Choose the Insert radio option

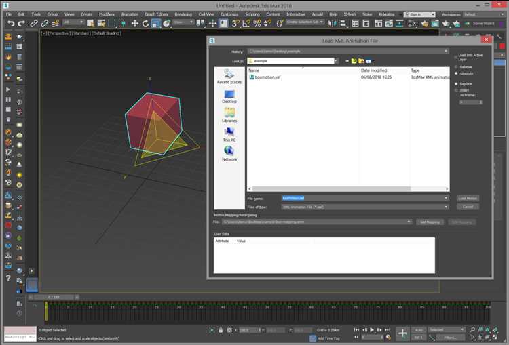[456, 90]
